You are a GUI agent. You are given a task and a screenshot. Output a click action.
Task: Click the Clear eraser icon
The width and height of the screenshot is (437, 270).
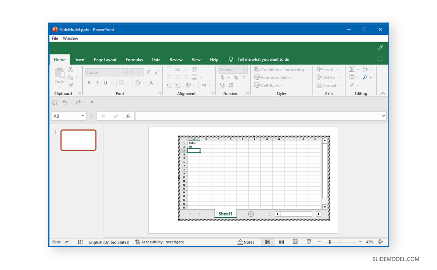point(352,85)
